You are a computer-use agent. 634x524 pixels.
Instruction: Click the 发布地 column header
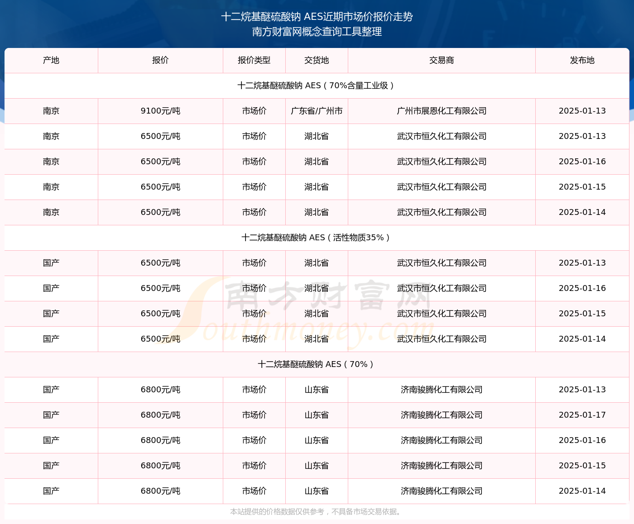(x=582, y=60)
